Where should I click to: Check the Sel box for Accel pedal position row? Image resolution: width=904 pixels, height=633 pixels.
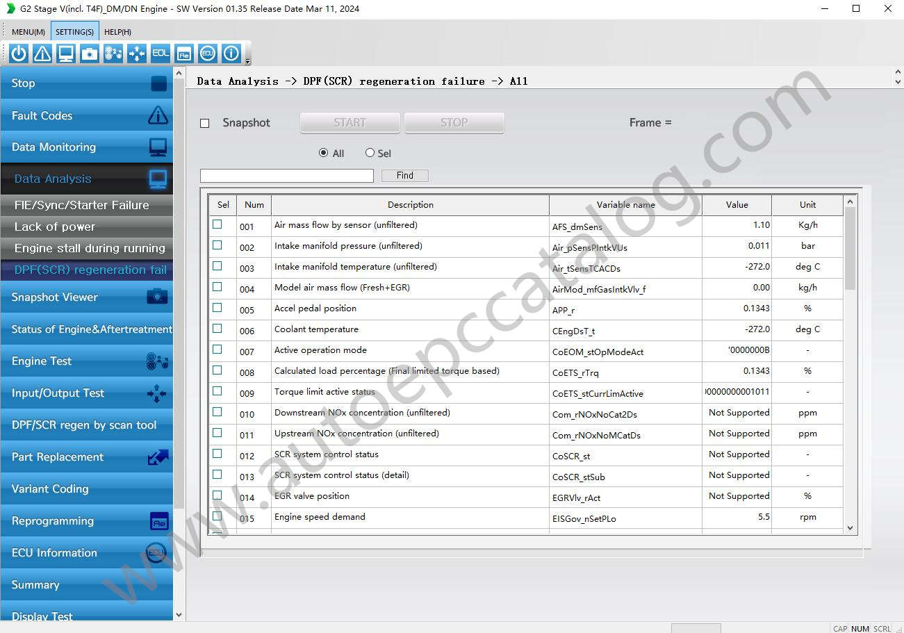pos(217,309)
